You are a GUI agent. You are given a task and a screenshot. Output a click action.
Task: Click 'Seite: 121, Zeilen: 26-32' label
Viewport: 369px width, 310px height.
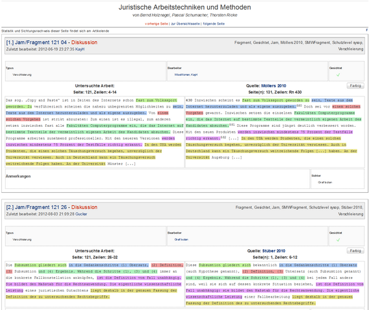tap(95, 258)
